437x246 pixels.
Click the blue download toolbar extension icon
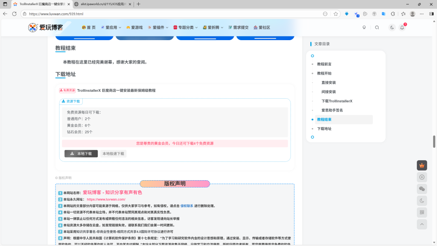(x=347, y=14)
